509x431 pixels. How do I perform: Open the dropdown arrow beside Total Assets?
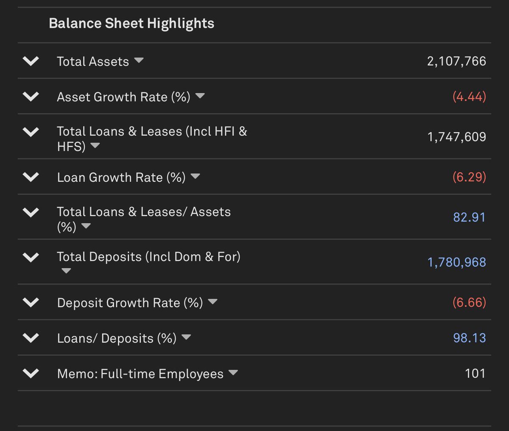click(x=139, y=61)
